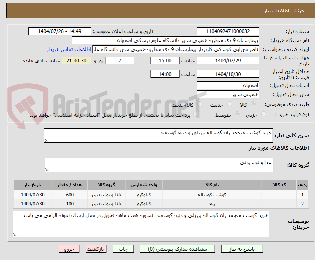
Task: Click the خروج exit button
Action: tap(69, 249)
